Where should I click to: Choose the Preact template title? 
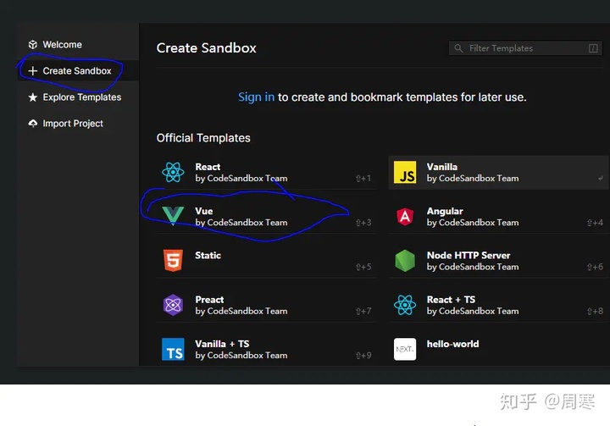click(209, 300)
